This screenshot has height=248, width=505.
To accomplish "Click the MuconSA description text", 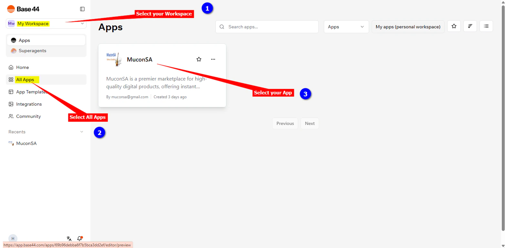I will 157,82.
